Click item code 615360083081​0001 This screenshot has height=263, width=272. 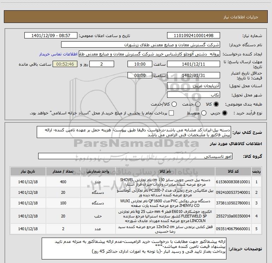pyautogui.click(x=233, y=182)
